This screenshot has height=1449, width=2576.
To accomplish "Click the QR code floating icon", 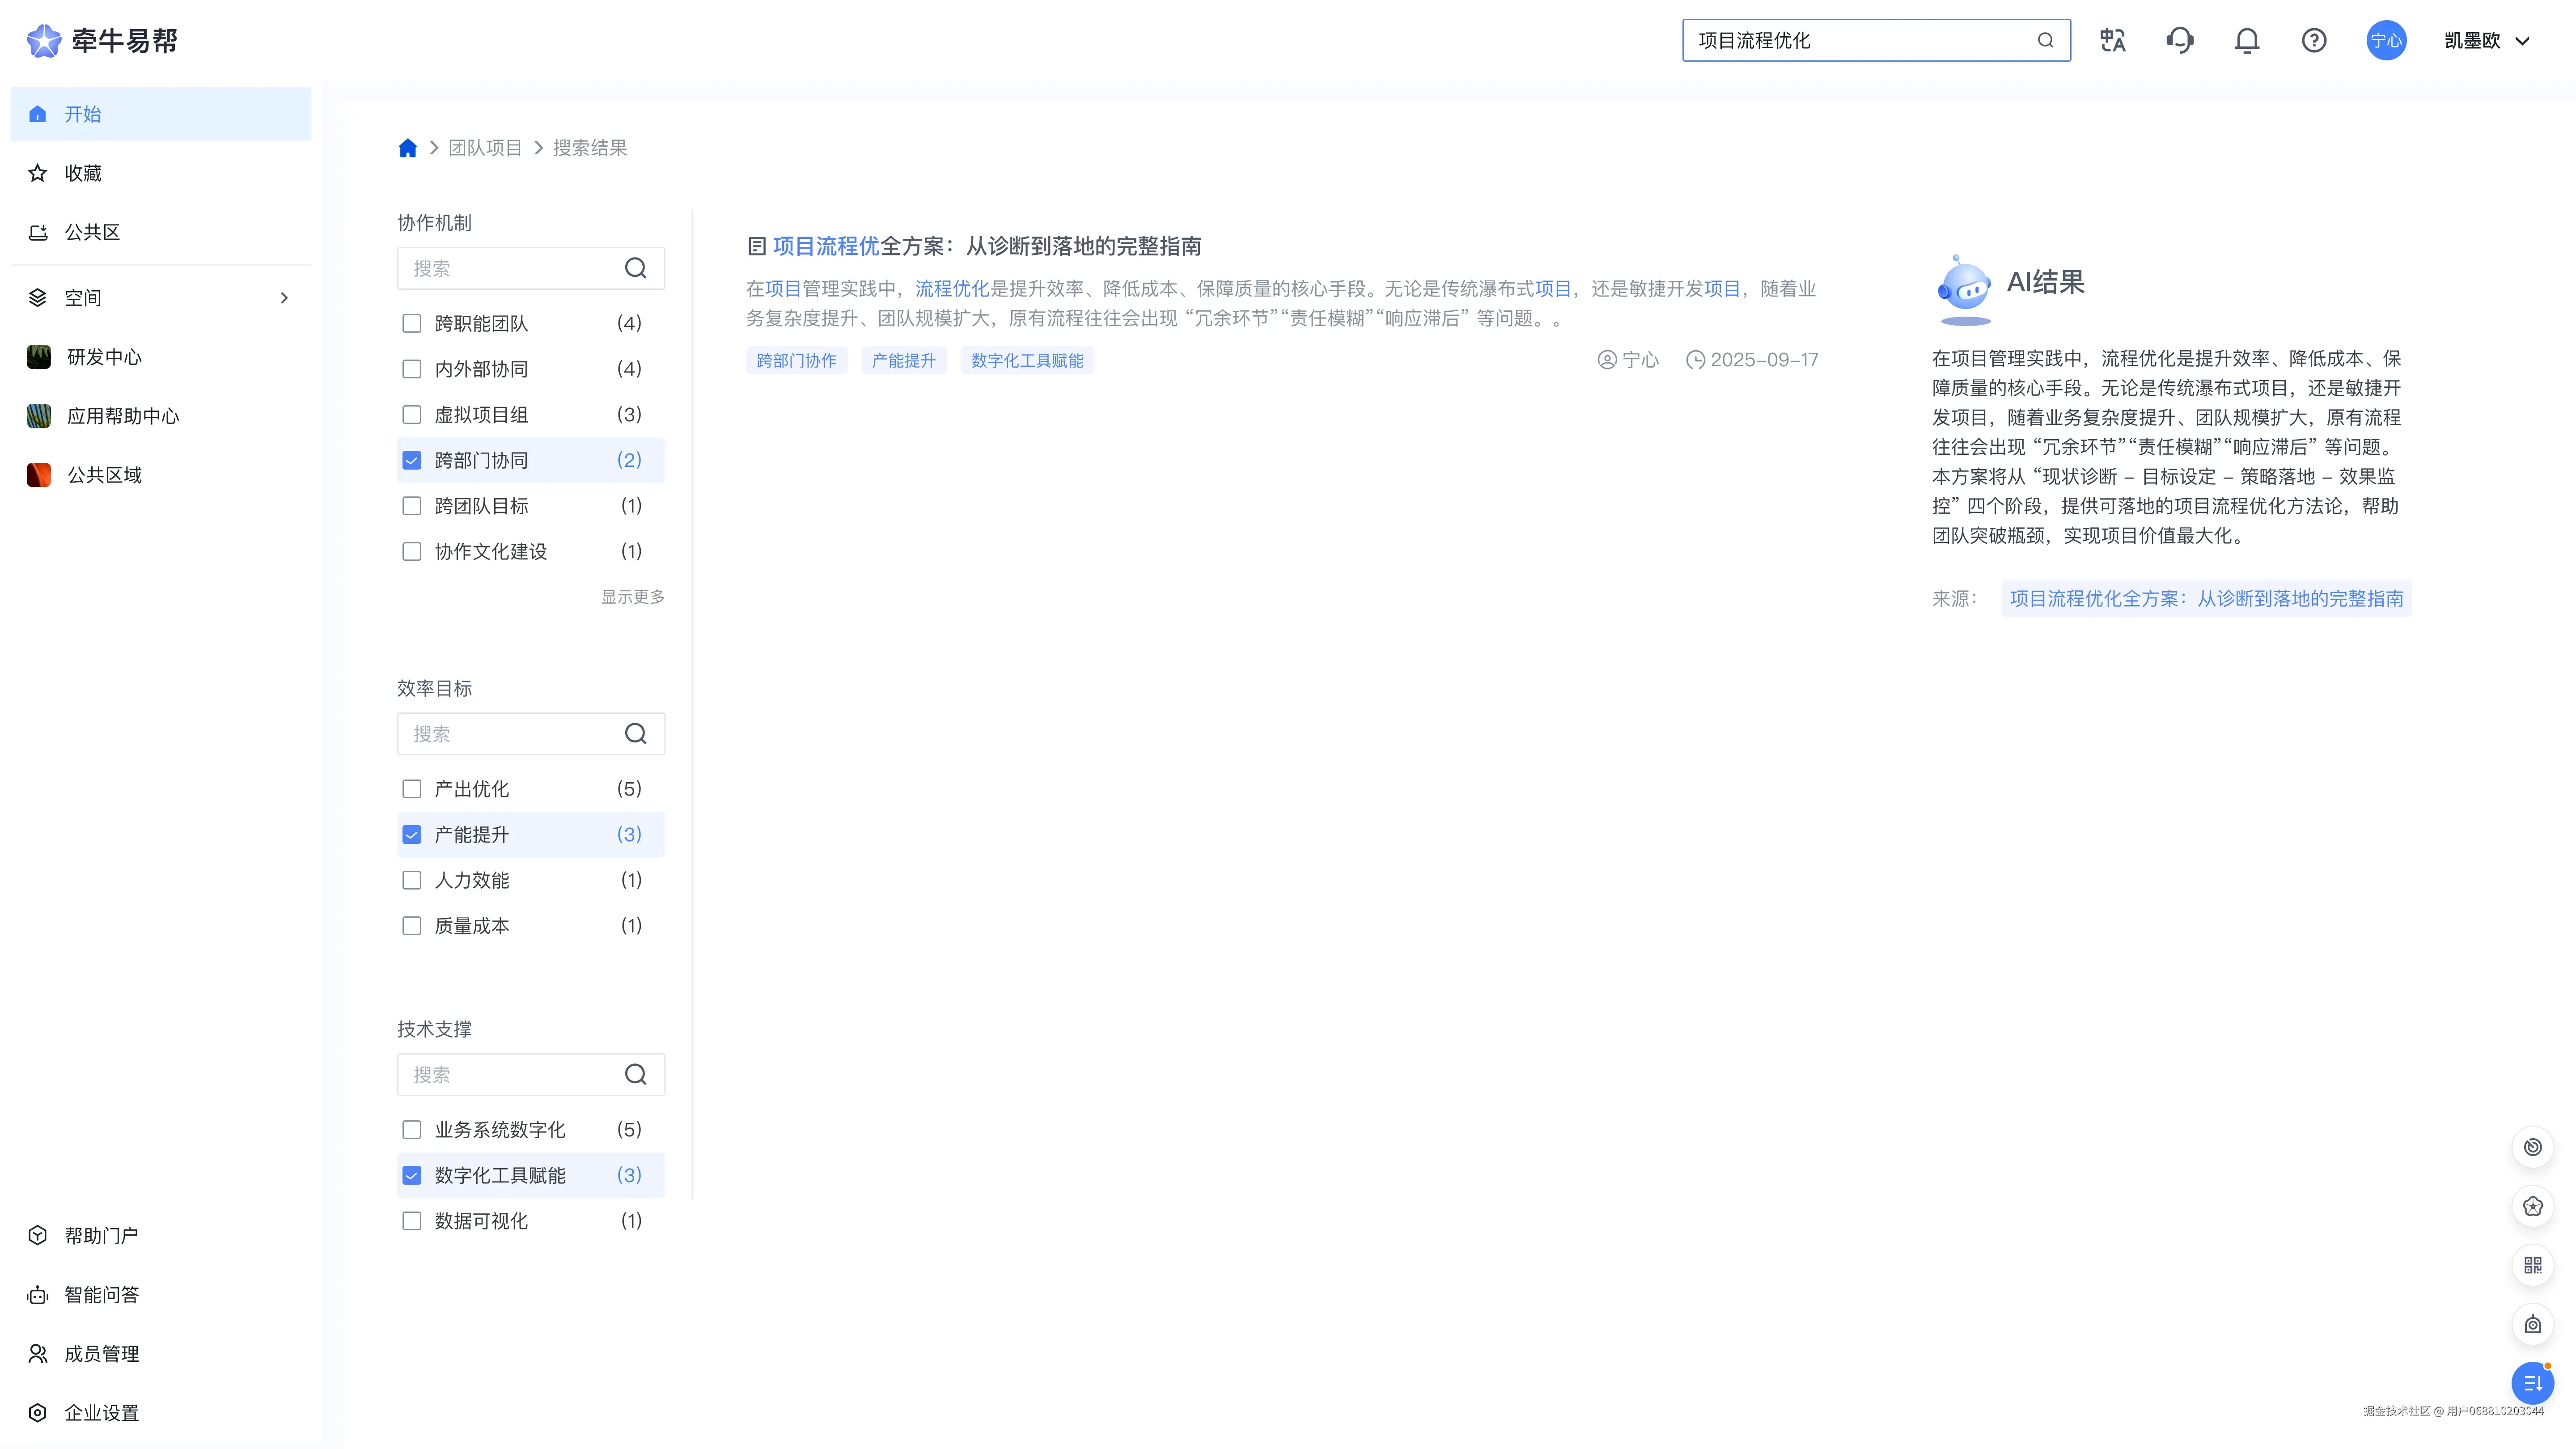I will pyautogui.click(x=2532, y=1265).
